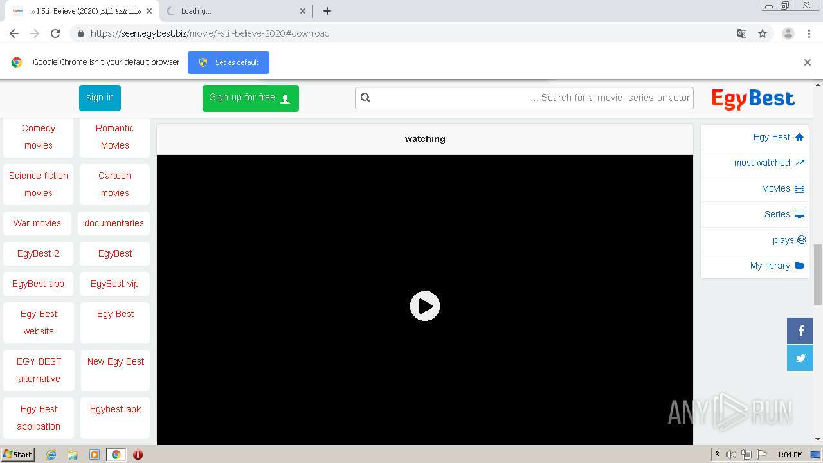Play the video in the watching player
Screen dimensions: 823x463
(x=425, y=306)
